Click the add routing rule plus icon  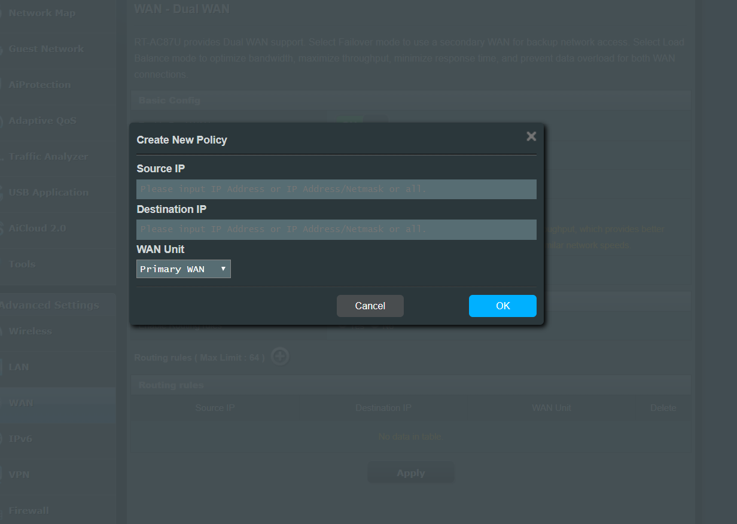280,357
